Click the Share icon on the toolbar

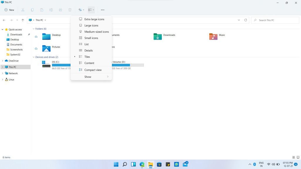click(x=61, y=10)
